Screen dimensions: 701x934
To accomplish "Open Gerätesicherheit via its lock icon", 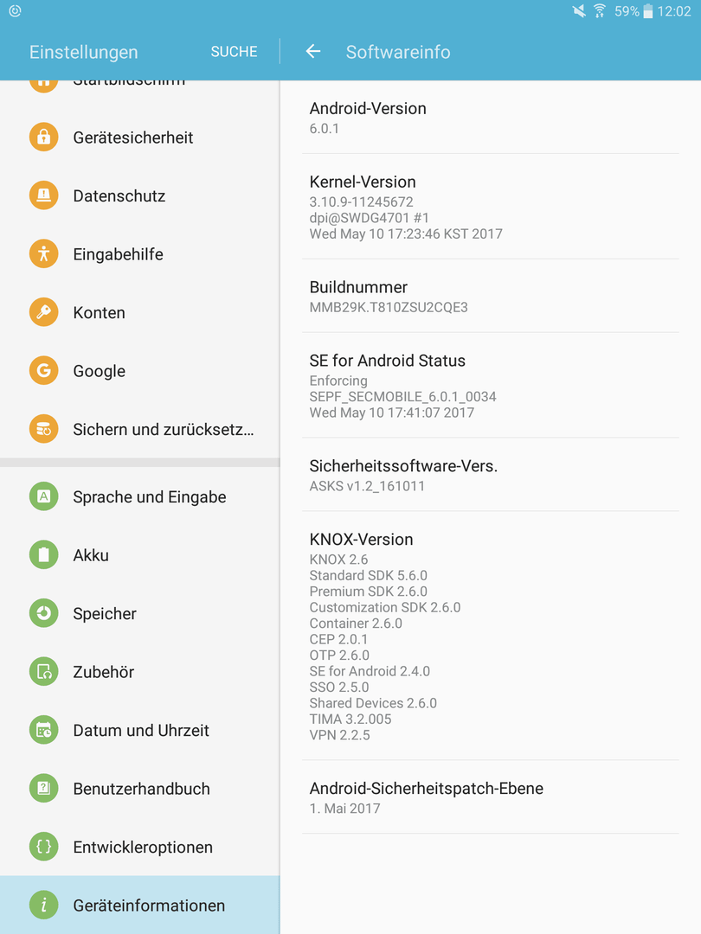I will pos(43,137).
